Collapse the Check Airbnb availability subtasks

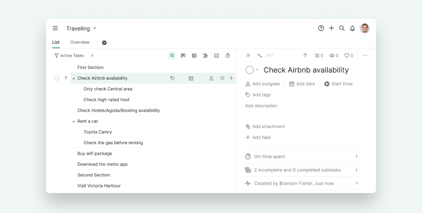pyautogui.click(x=74, y=79)
